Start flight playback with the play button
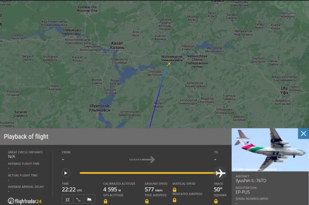 tap(66, 173)
